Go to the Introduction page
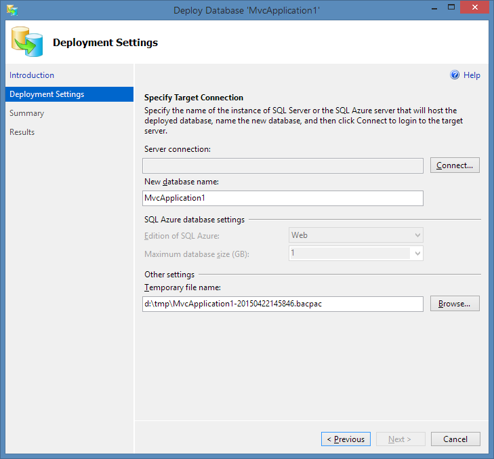 pos(32,75)
